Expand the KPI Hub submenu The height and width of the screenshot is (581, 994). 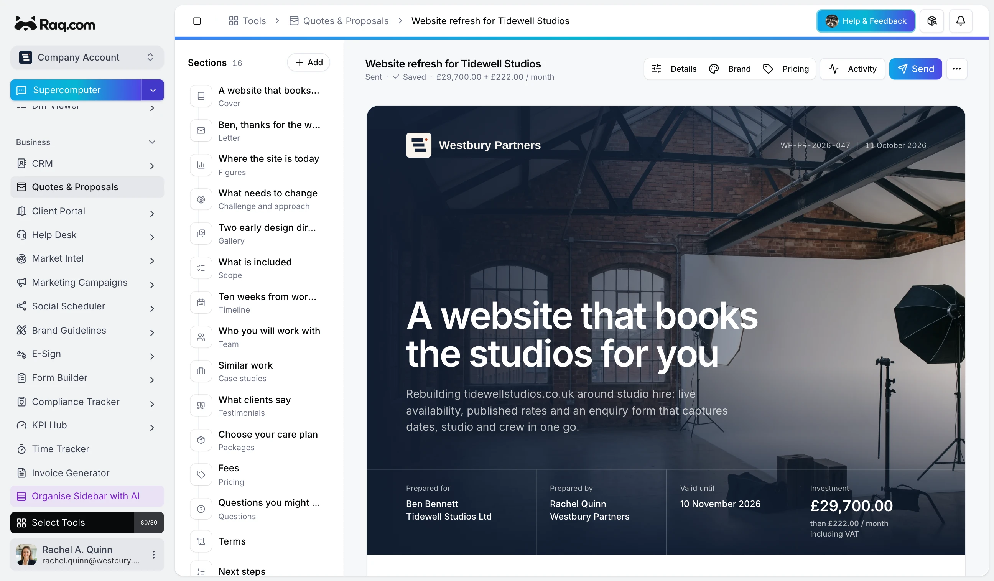click(x=152, y=428)
